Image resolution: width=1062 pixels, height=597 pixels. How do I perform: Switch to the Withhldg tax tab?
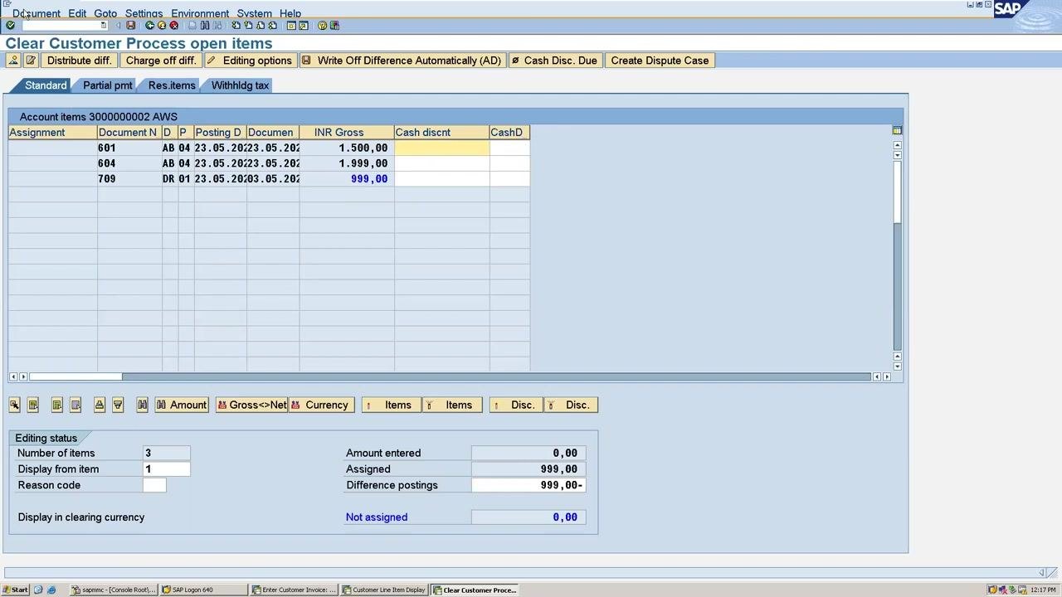point(240,85)
